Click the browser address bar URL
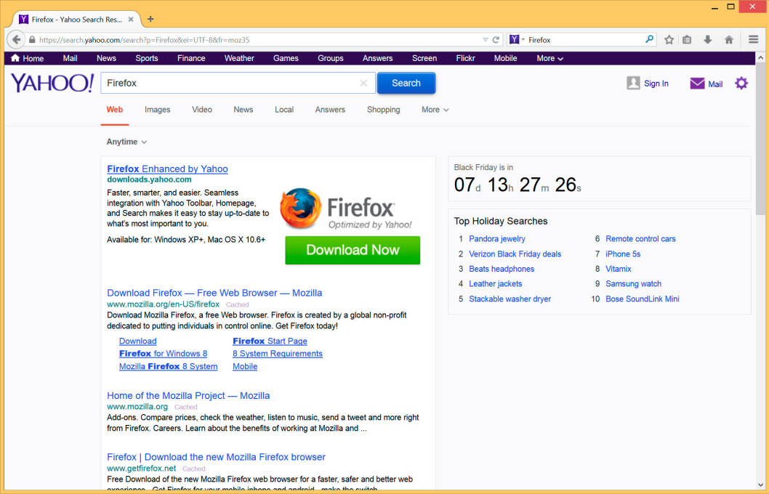 click(x=144, y=40)
